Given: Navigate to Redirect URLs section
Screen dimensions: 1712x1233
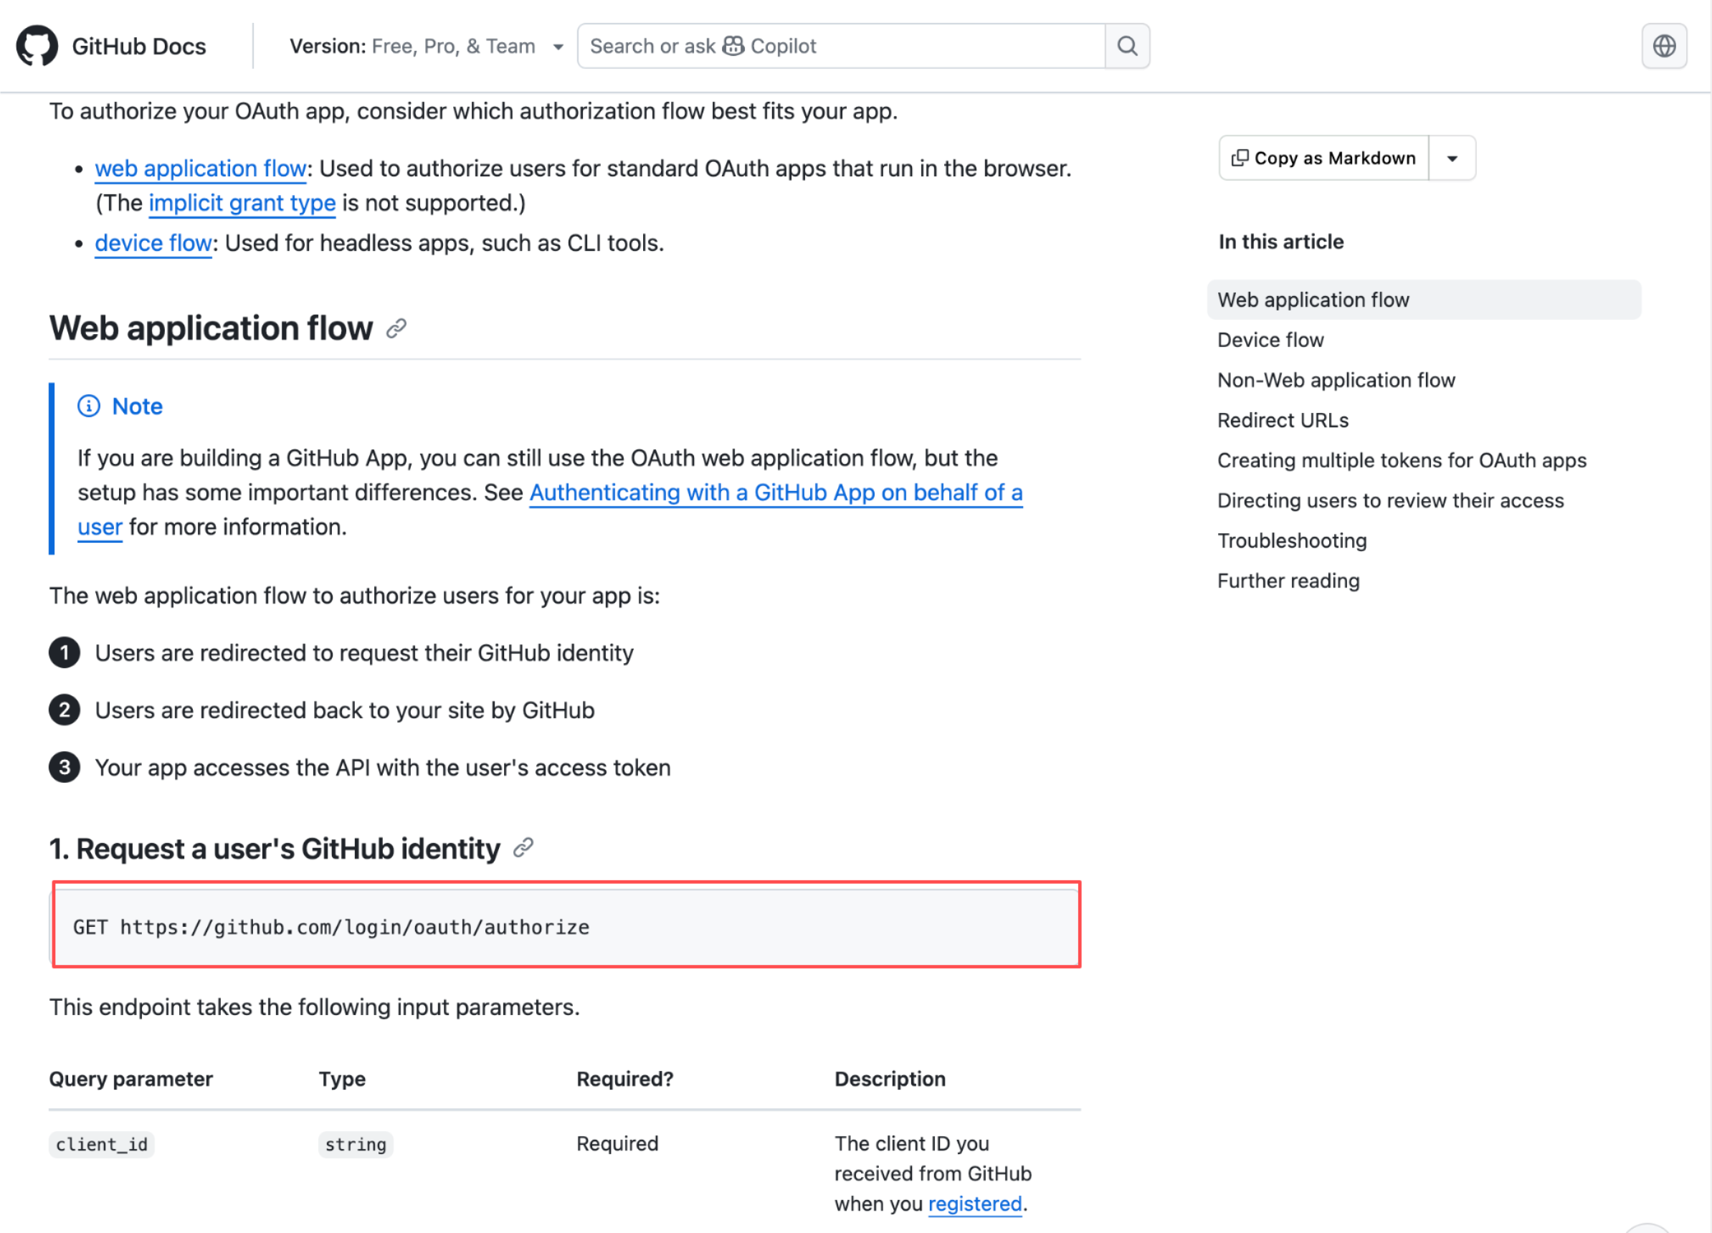Looking at the screenshot, I should (x=1283, y=419).
